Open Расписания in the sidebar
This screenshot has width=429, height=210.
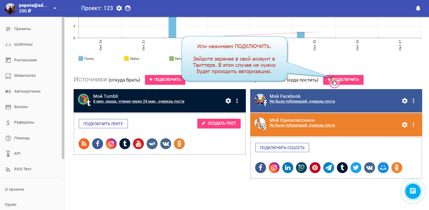(25, 60)
